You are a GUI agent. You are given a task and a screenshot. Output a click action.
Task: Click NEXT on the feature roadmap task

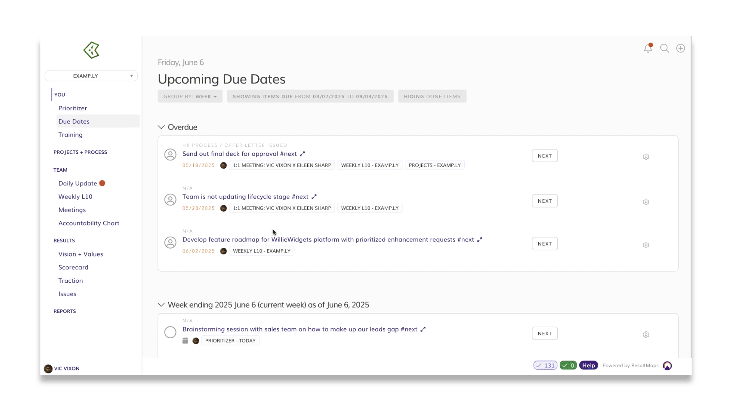[x=544, y=244]
